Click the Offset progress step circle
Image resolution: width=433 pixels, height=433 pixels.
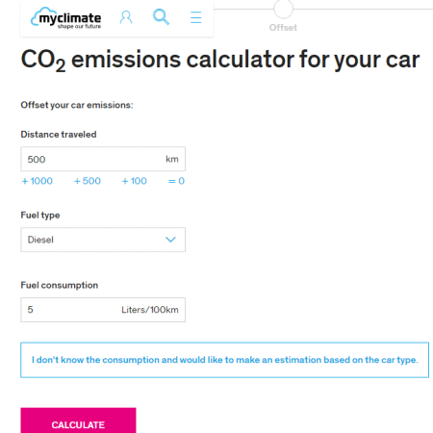click(x=283, y=9)
